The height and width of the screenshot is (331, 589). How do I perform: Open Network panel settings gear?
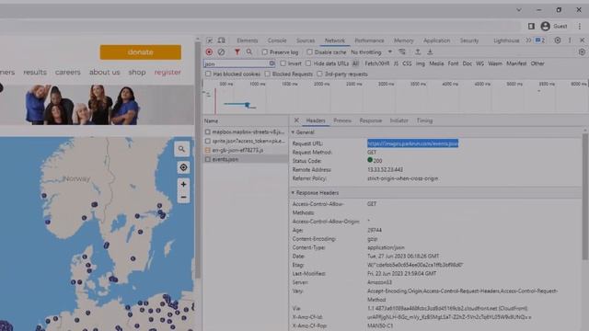click(x=582, y=52)
